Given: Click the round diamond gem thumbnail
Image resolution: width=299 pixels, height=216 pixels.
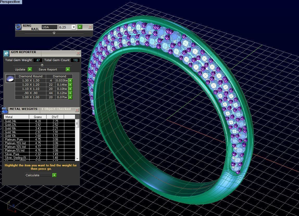Looking at the screenshot, I should (10, 78).
